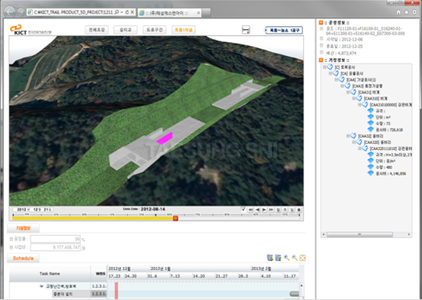Zoom in the Gantt schedule
Viewport: 422px width, 300px height.
pos(286,258)
